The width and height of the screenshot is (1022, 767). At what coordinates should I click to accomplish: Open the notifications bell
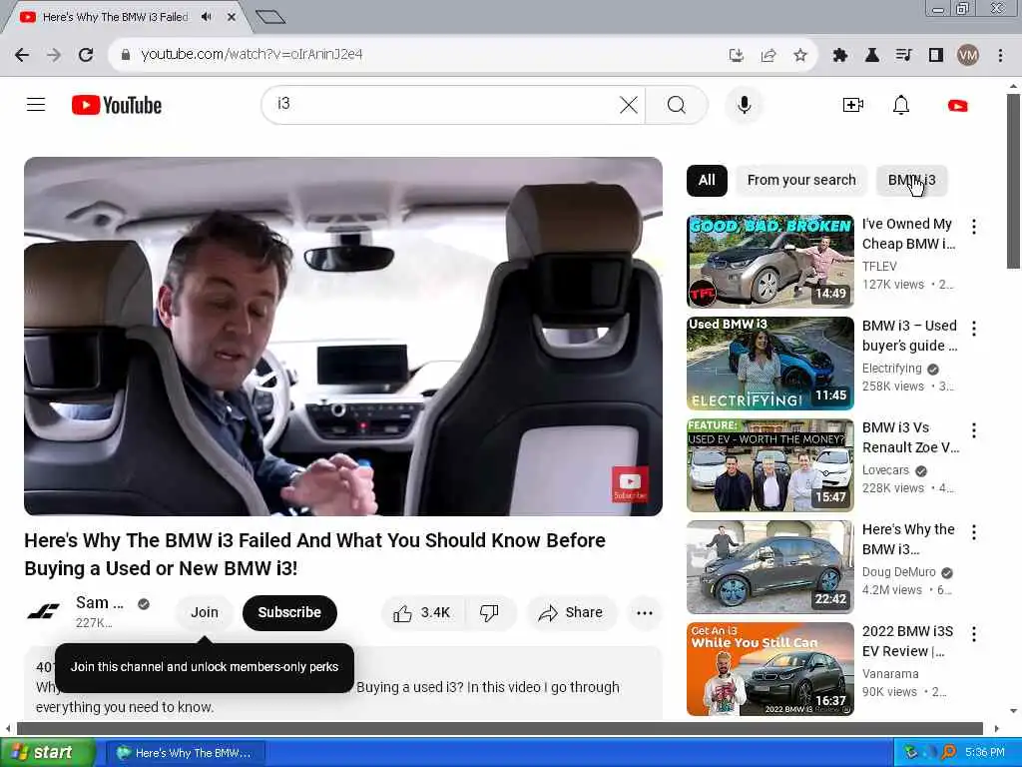click(901, 105)
